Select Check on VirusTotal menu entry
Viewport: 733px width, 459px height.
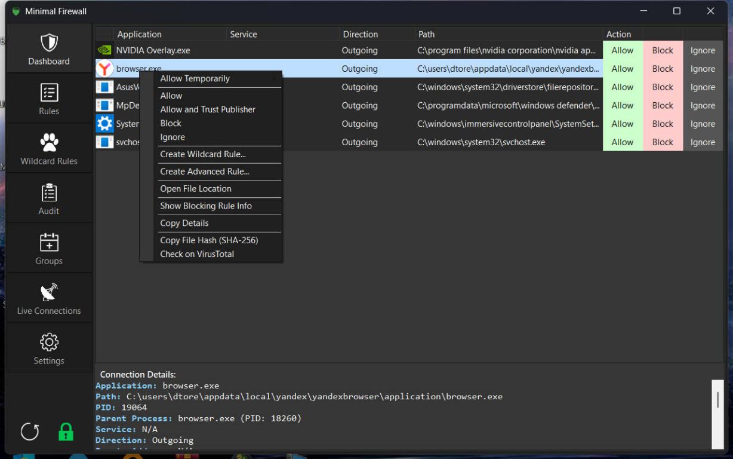[197, 254]
